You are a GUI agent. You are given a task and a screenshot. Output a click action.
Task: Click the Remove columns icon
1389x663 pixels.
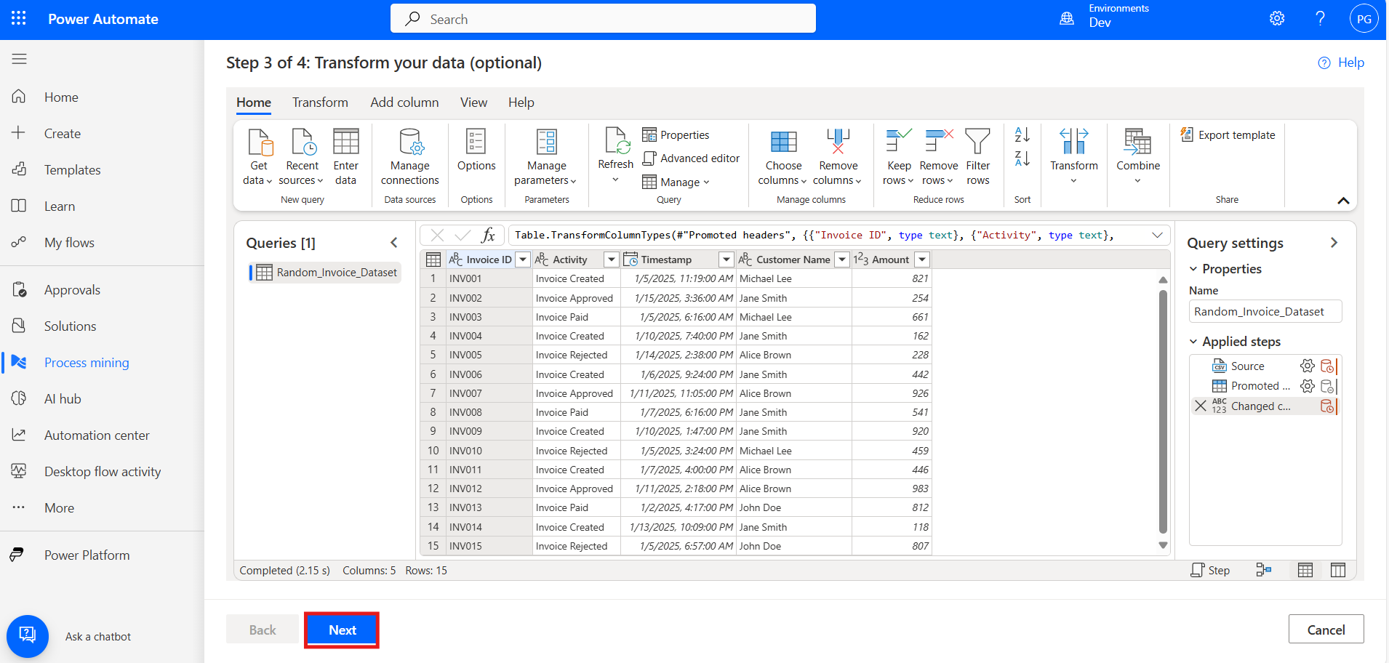tap(838, 142)
